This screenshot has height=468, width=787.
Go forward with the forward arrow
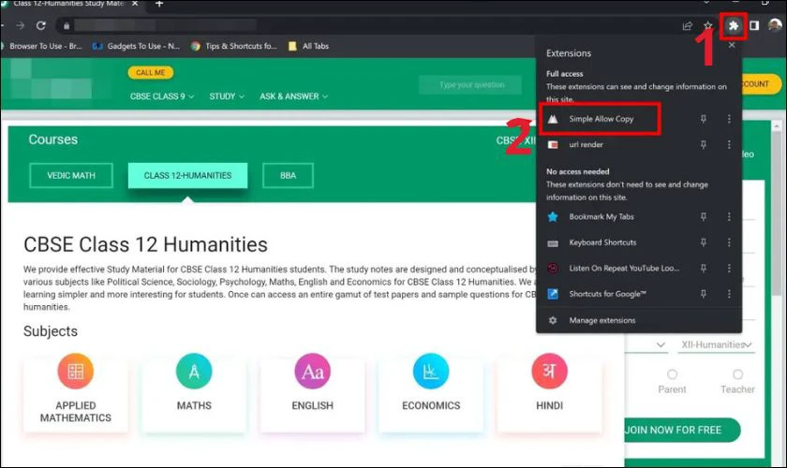[20, 25]
